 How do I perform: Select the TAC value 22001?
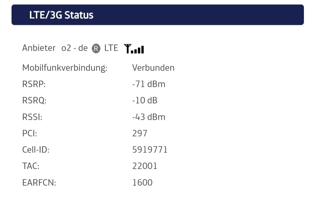click(145, 166)
